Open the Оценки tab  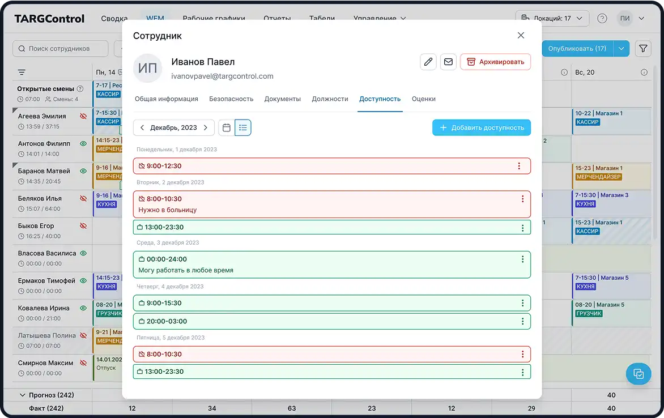click(423, 99)
